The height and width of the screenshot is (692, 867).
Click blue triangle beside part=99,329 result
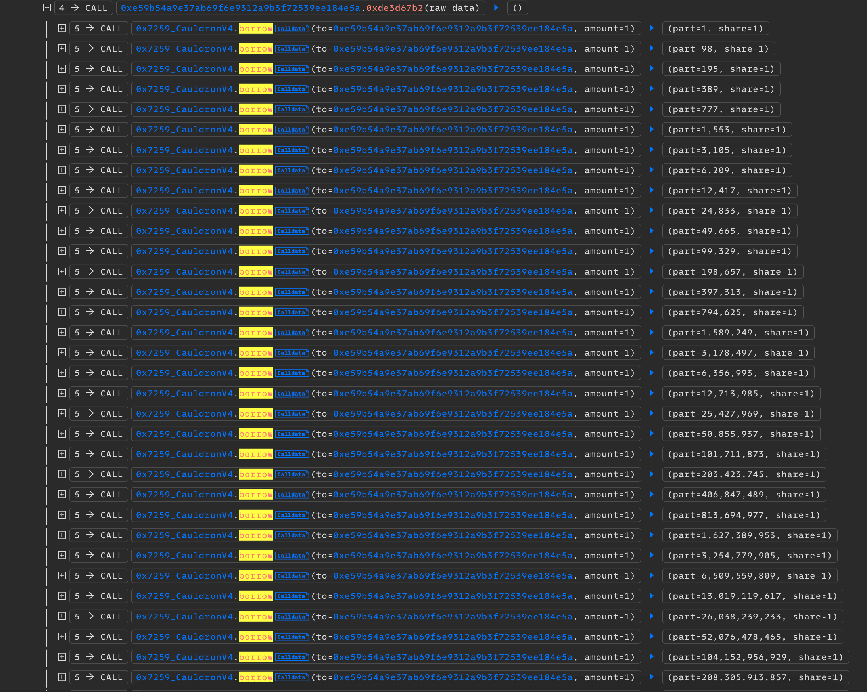point(652,251)
